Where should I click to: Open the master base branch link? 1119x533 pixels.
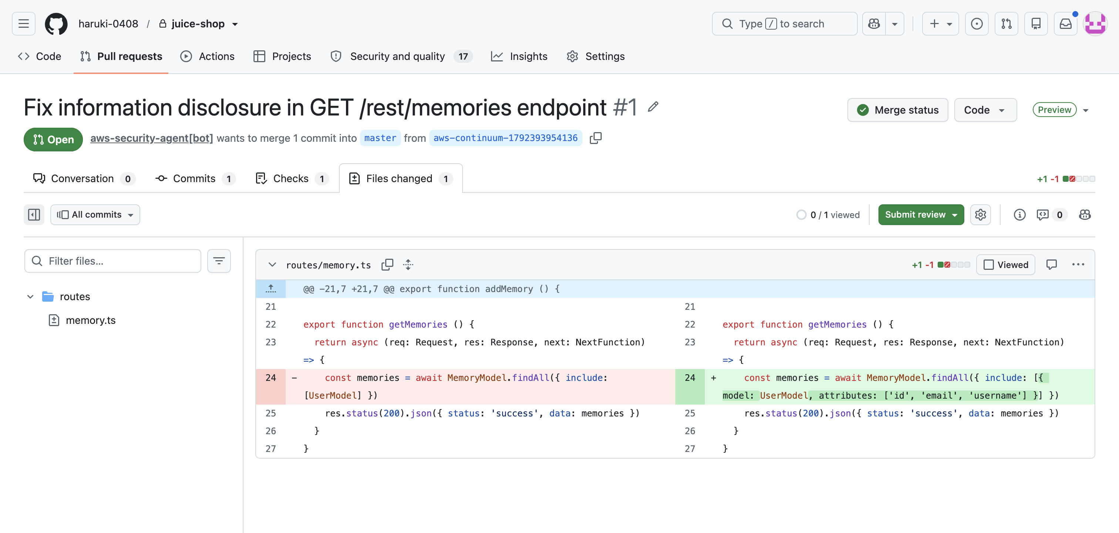(x=380, y=138)
